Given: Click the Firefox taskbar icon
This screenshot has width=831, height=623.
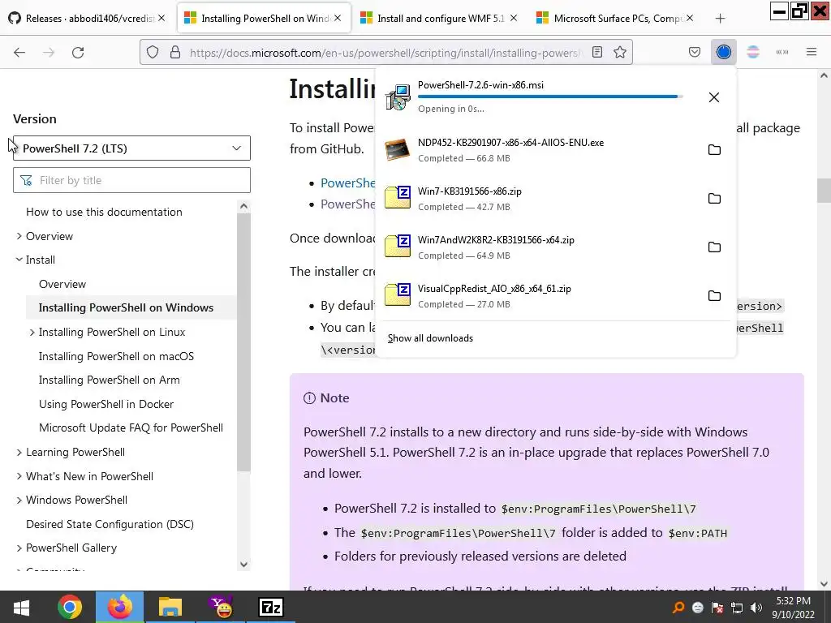Looking at the screenshot, I should point(120,607).
